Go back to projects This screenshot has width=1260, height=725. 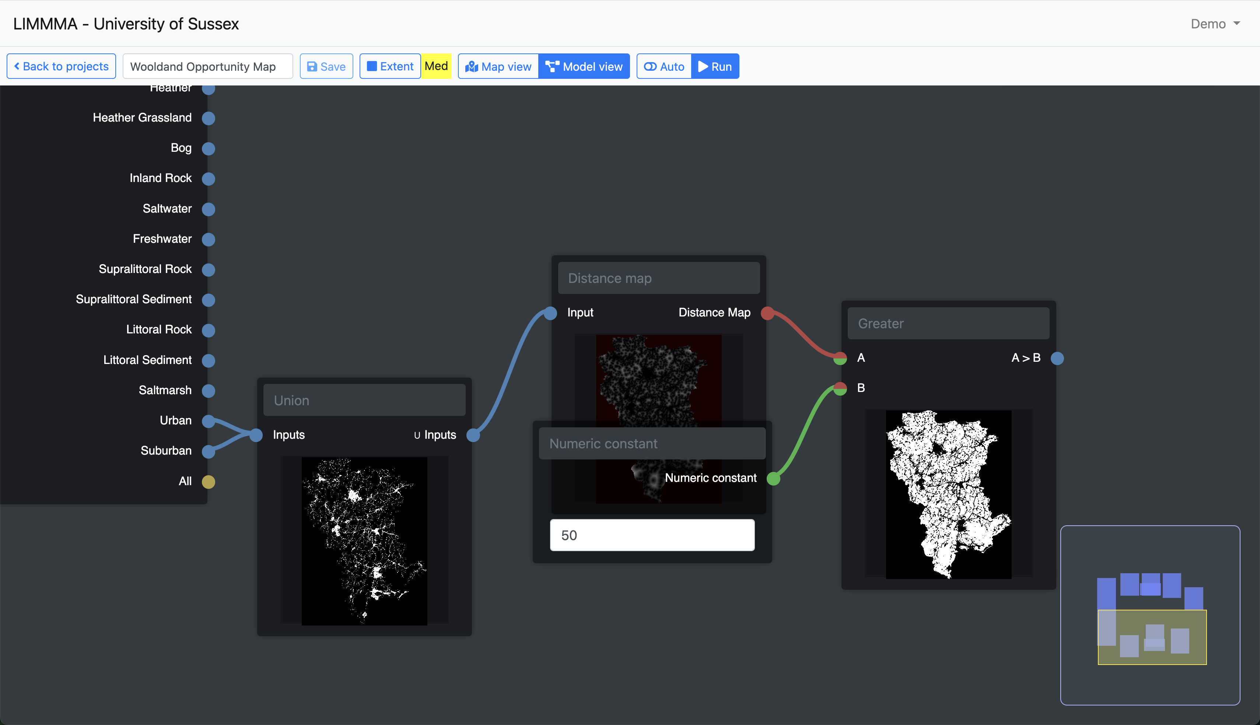click(x=61, y=66)
